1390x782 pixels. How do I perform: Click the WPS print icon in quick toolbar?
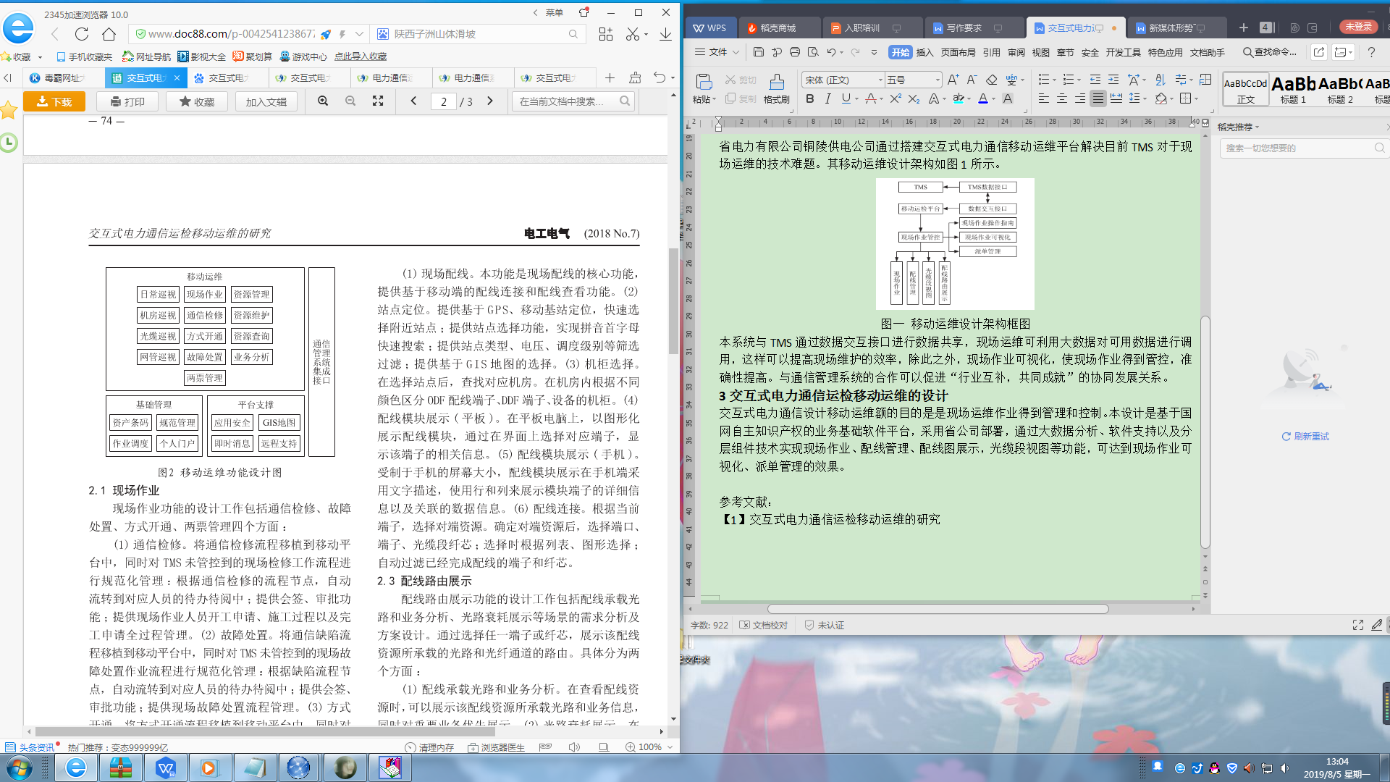795,52
